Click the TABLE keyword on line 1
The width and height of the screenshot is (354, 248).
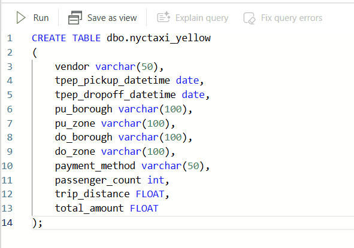point(86,38)
